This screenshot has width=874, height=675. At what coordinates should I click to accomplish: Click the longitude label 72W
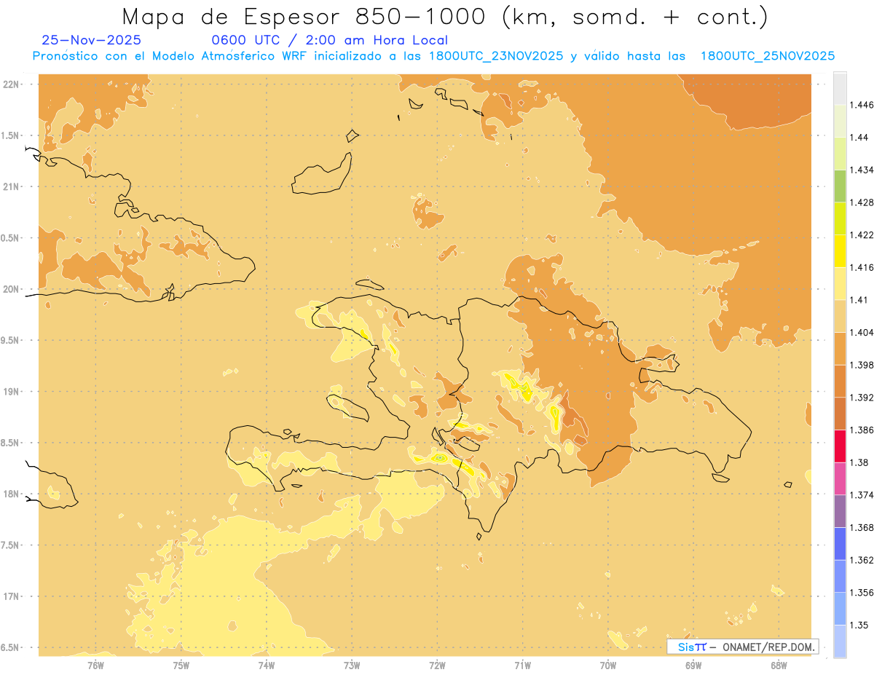point(437,666)
